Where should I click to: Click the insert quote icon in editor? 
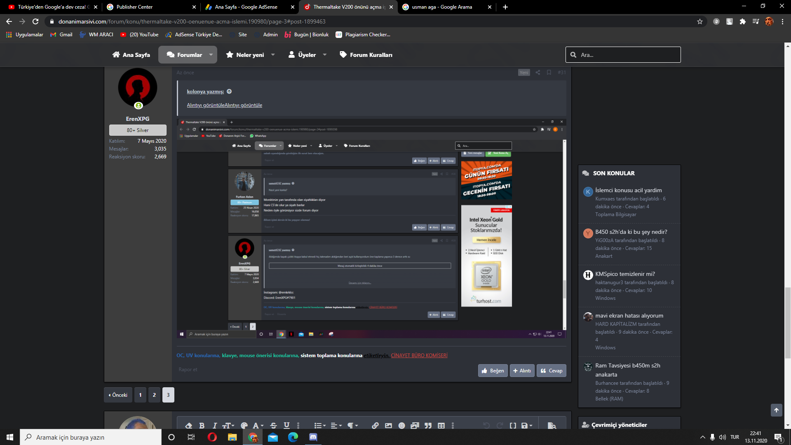(x=428, y=425)
